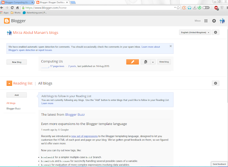Viewport: 228px width, 167px height.
Task: Click the red ABP adblock icon
Action: 216,8
